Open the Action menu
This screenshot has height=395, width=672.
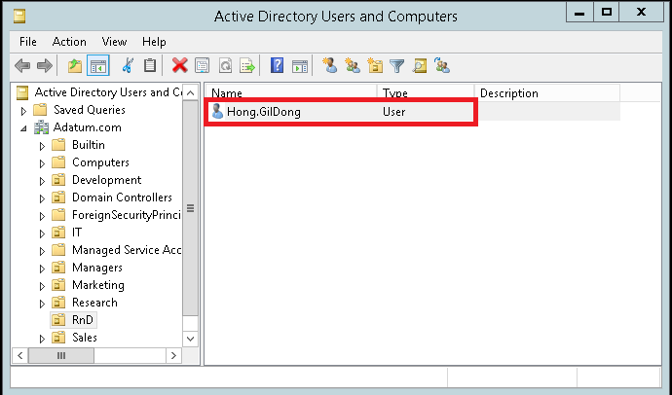69,42
